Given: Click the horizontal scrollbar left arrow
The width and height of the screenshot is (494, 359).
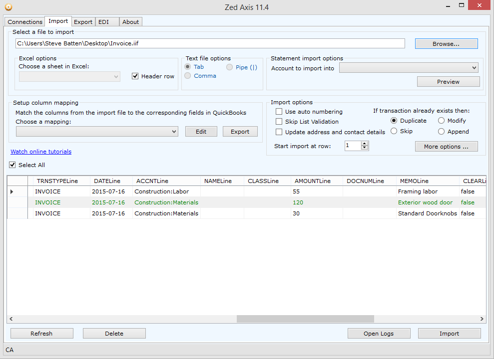Looking at the screenshot, I should (x=11, y=319).
